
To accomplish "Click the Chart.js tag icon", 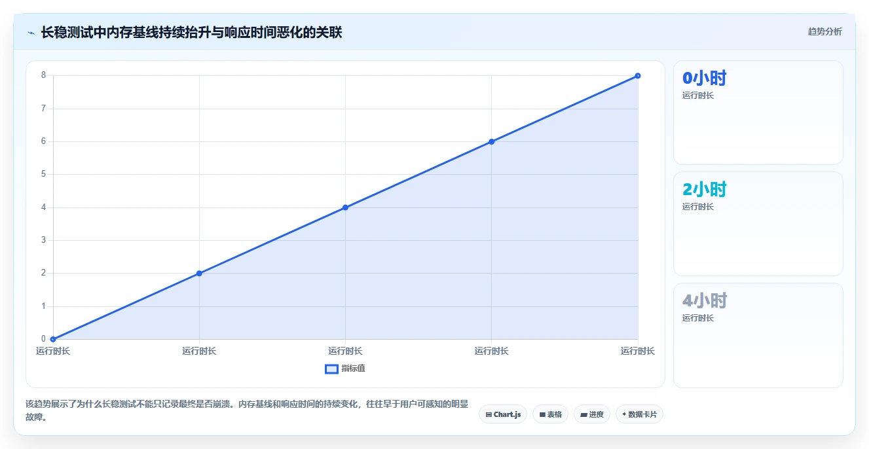I will click(x=489, y=414).
